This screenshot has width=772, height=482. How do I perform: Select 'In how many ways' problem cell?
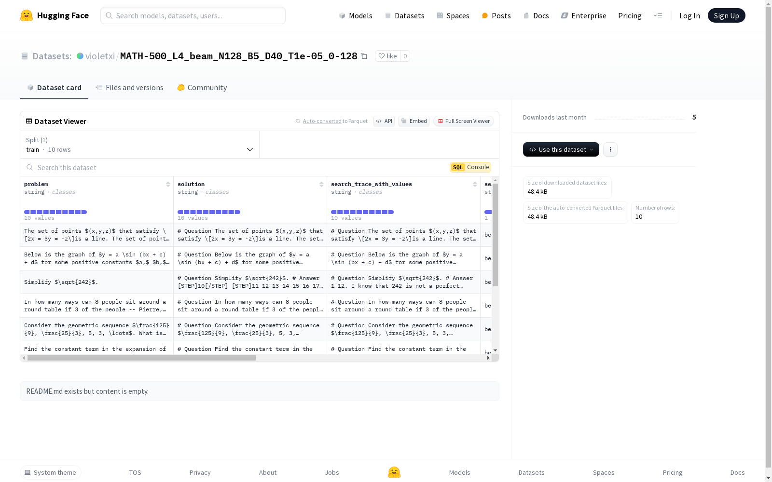pos(96,306)
